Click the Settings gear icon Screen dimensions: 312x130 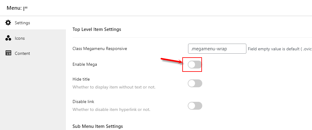click(8, 23)
